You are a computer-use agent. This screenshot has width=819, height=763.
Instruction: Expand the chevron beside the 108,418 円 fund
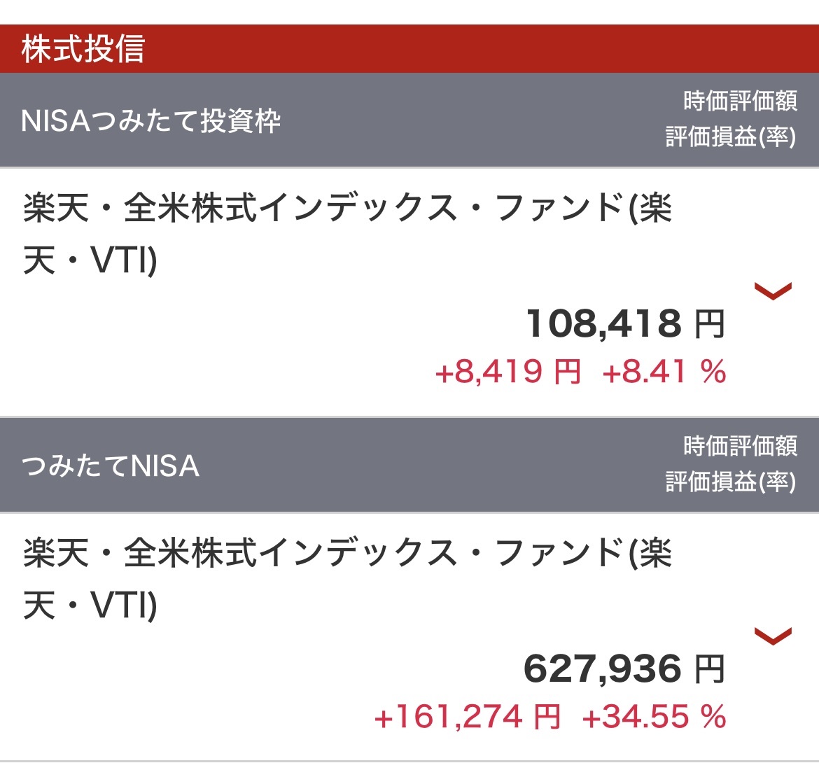(x=773, y=290)
